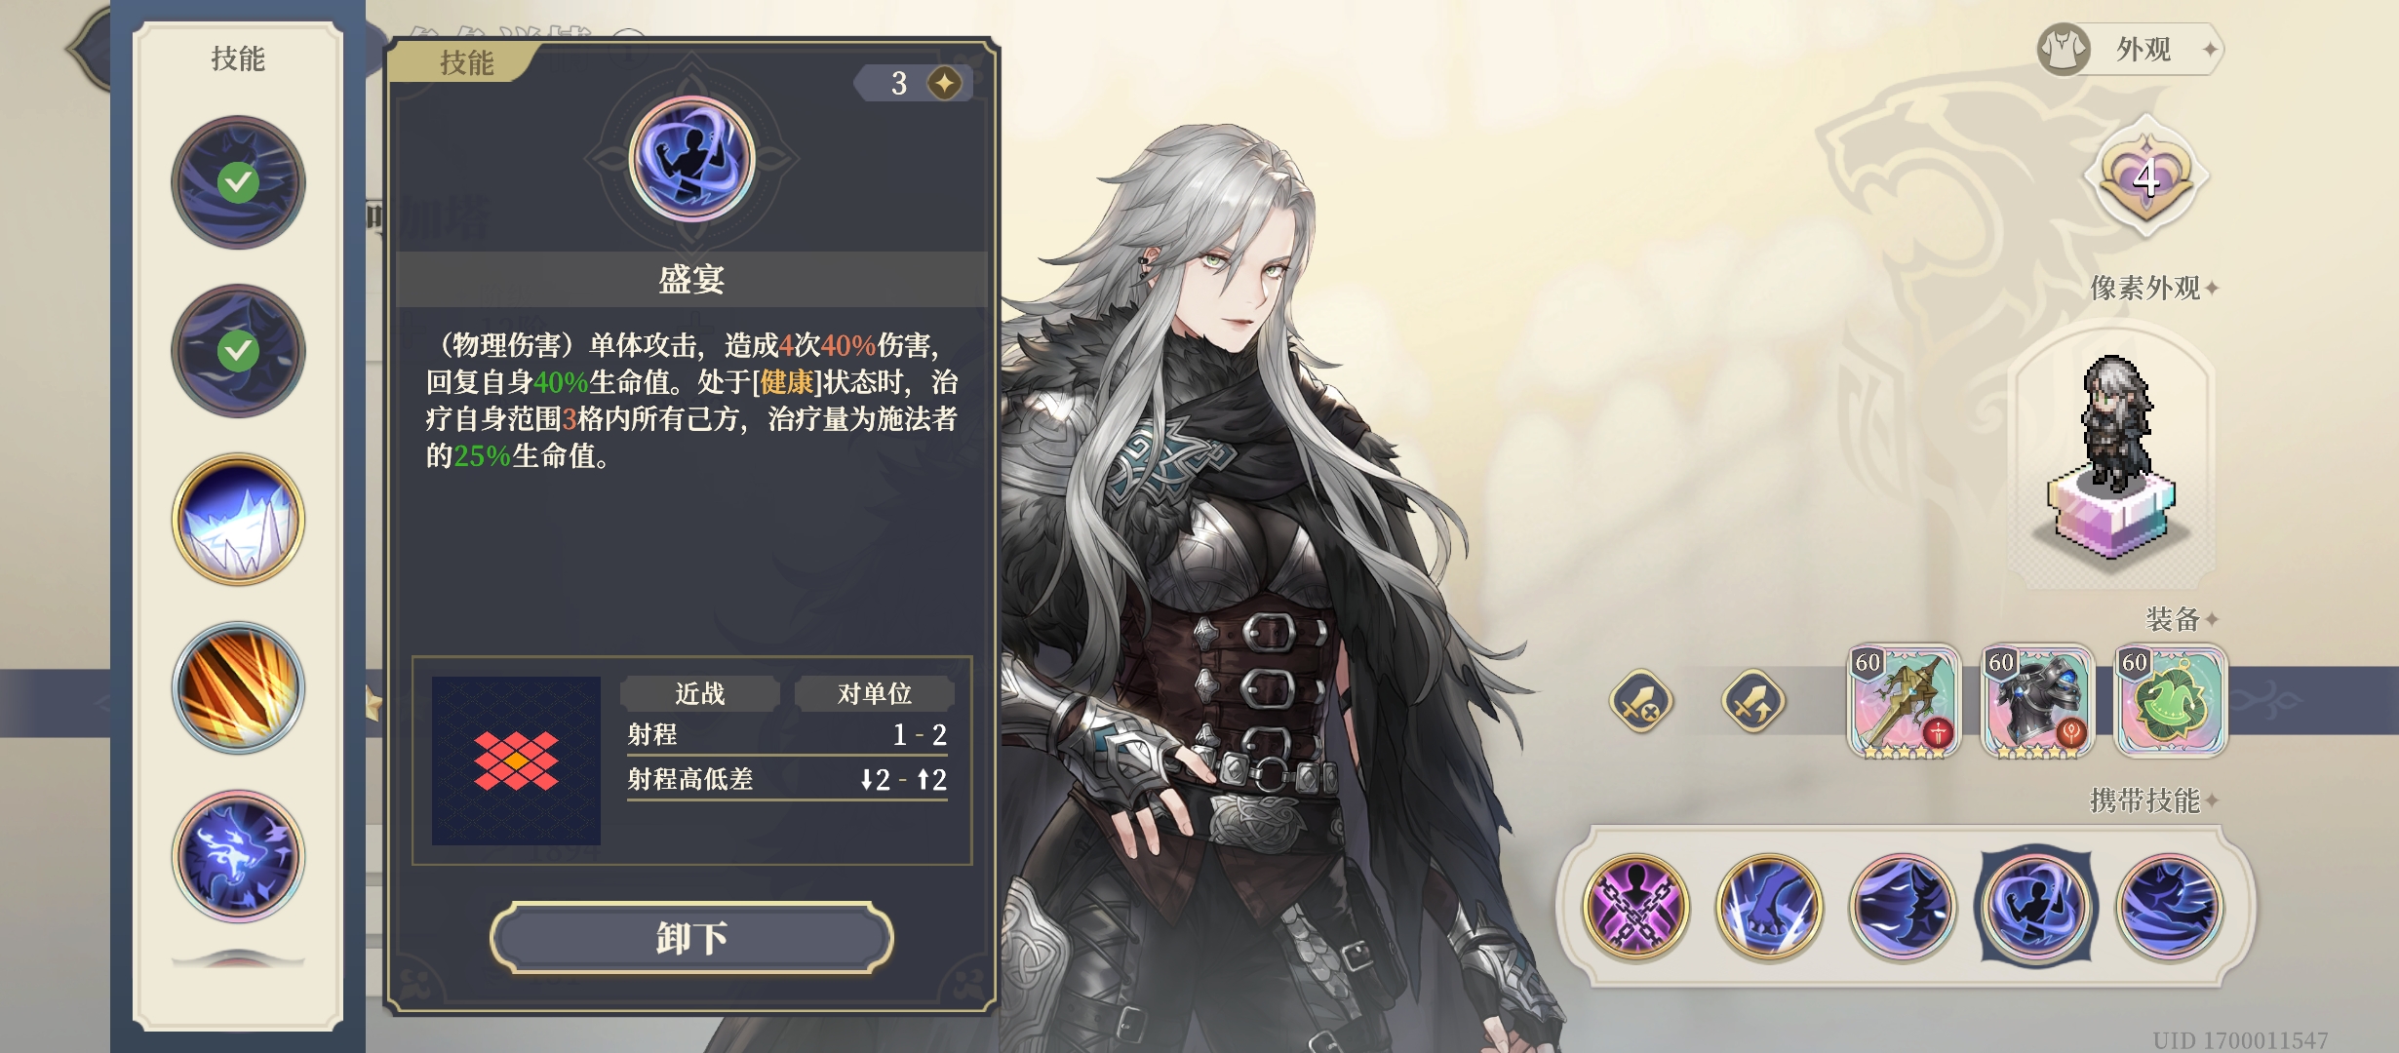Click the auto-equip sword arrow icon
The height and width of the screenshot is (1053, 2399).
1752,701
